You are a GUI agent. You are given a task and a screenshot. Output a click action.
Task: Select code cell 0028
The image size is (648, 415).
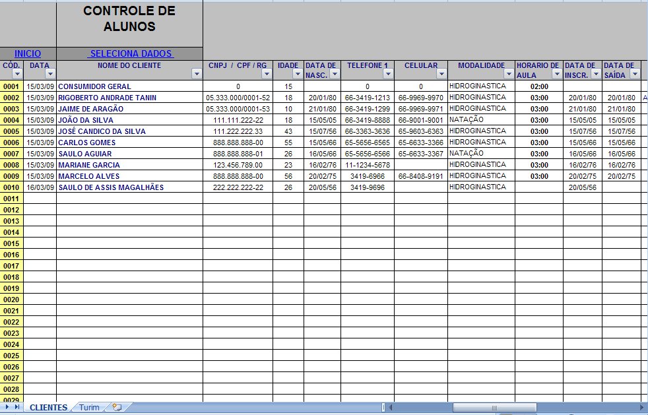[12, 389]
